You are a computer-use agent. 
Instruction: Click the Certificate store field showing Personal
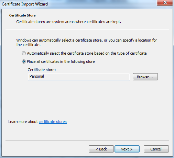click(79, 77)
